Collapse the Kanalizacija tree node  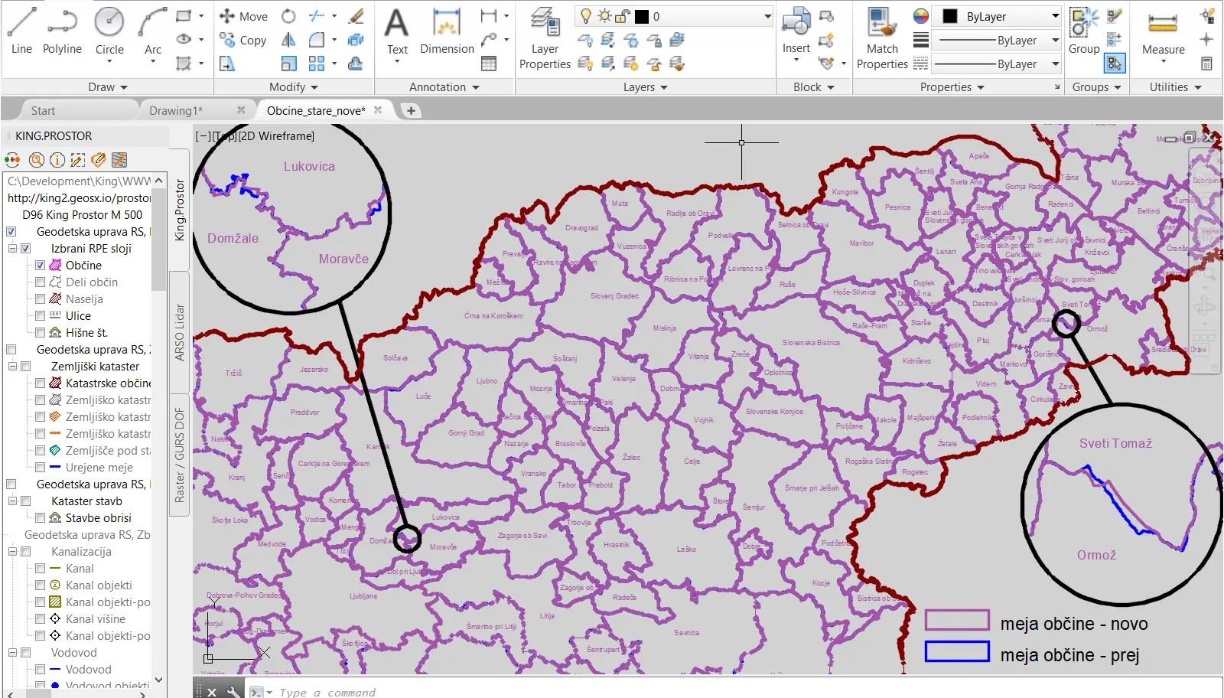coord(12,552)
